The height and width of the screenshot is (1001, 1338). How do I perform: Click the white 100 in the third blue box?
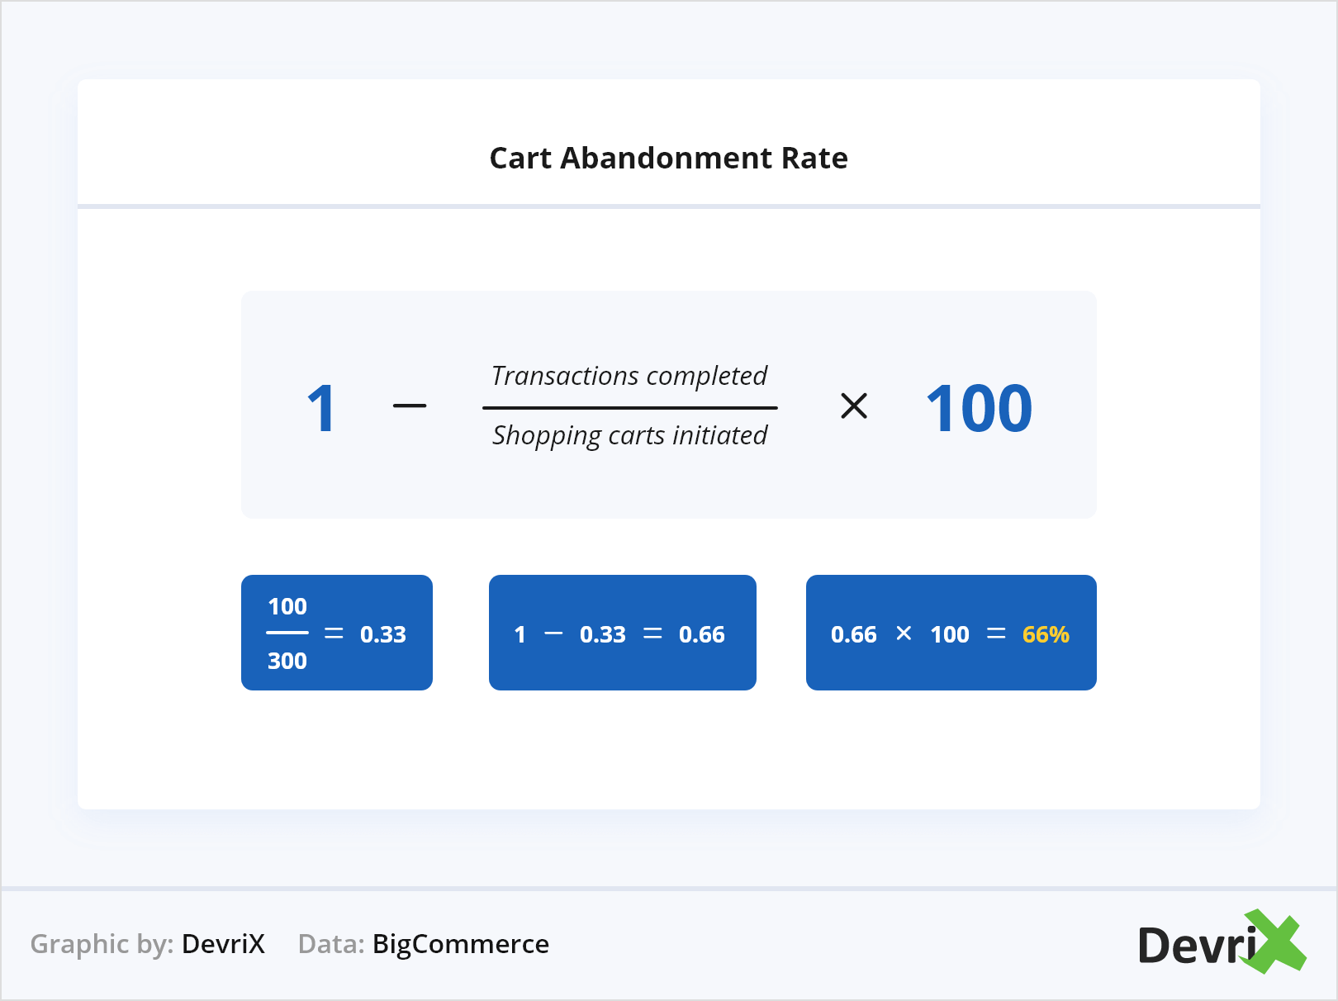950,634
